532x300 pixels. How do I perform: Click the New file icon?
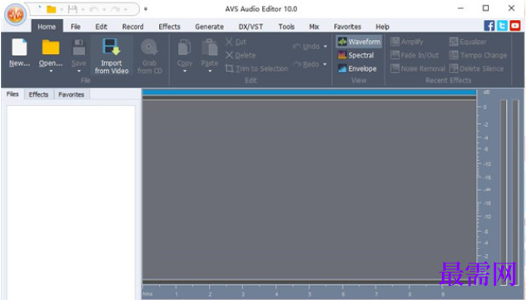pyautogui.click(x=19, y=47)
